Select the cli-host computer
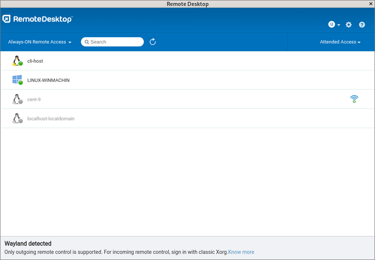375x260 pixels. pyautogui.click(x=35, y=61)
